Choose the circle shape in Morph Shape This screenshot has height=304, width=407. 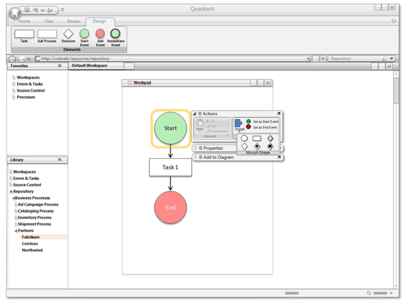pyautogui.click(x=244, y=138)
